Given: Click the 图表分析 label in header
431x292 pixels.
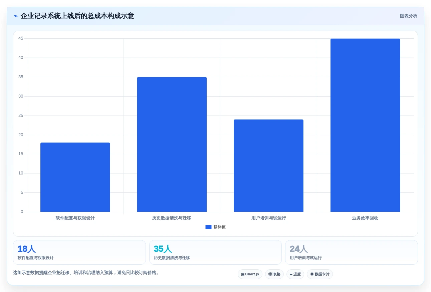Looking at the screenshot, I should [408, 16].
